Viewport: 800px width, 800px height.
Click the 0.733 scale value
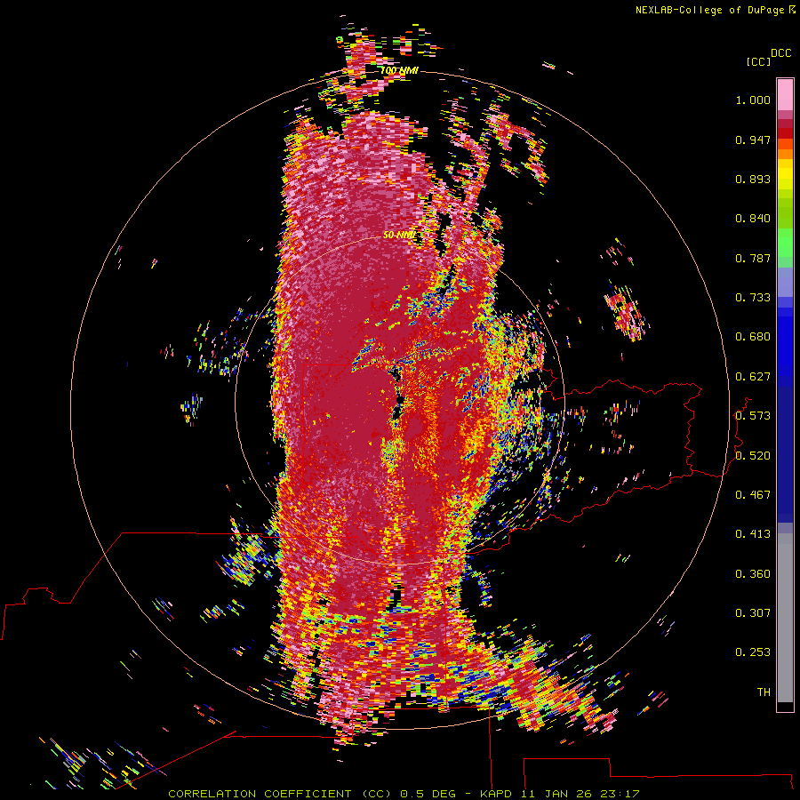[753, 298]
